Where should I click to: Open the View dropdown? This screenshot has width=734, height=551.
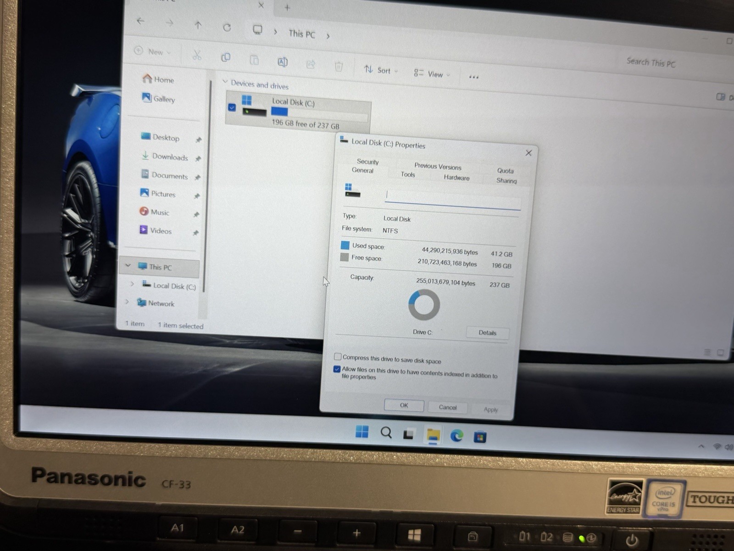431,73
